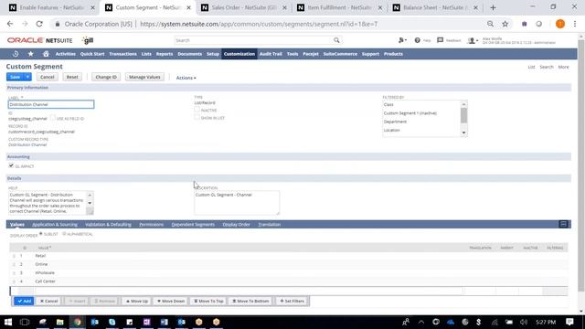Image resolution: width=585 pixels, height=329 pixels.
Task: Open the Customization menu
Action: (239, 54)
